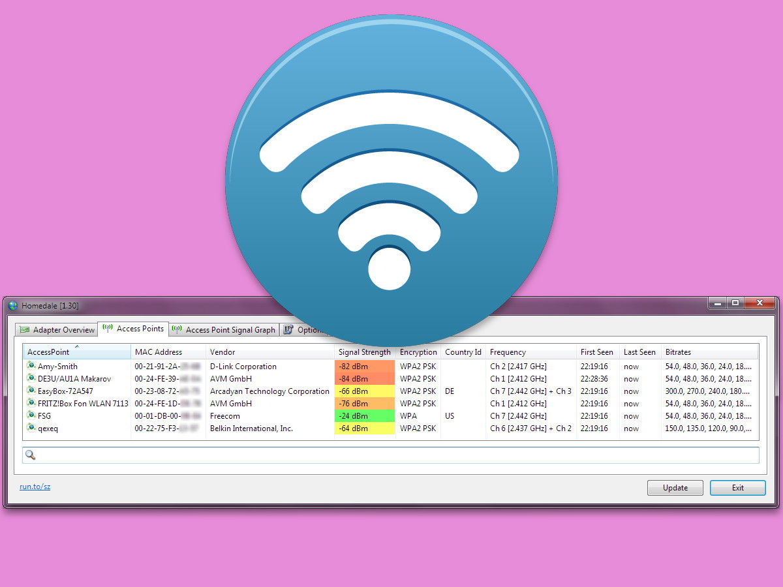Click the 22:28:36 first seen cell
783x587 pixels.
coord(594,379)
